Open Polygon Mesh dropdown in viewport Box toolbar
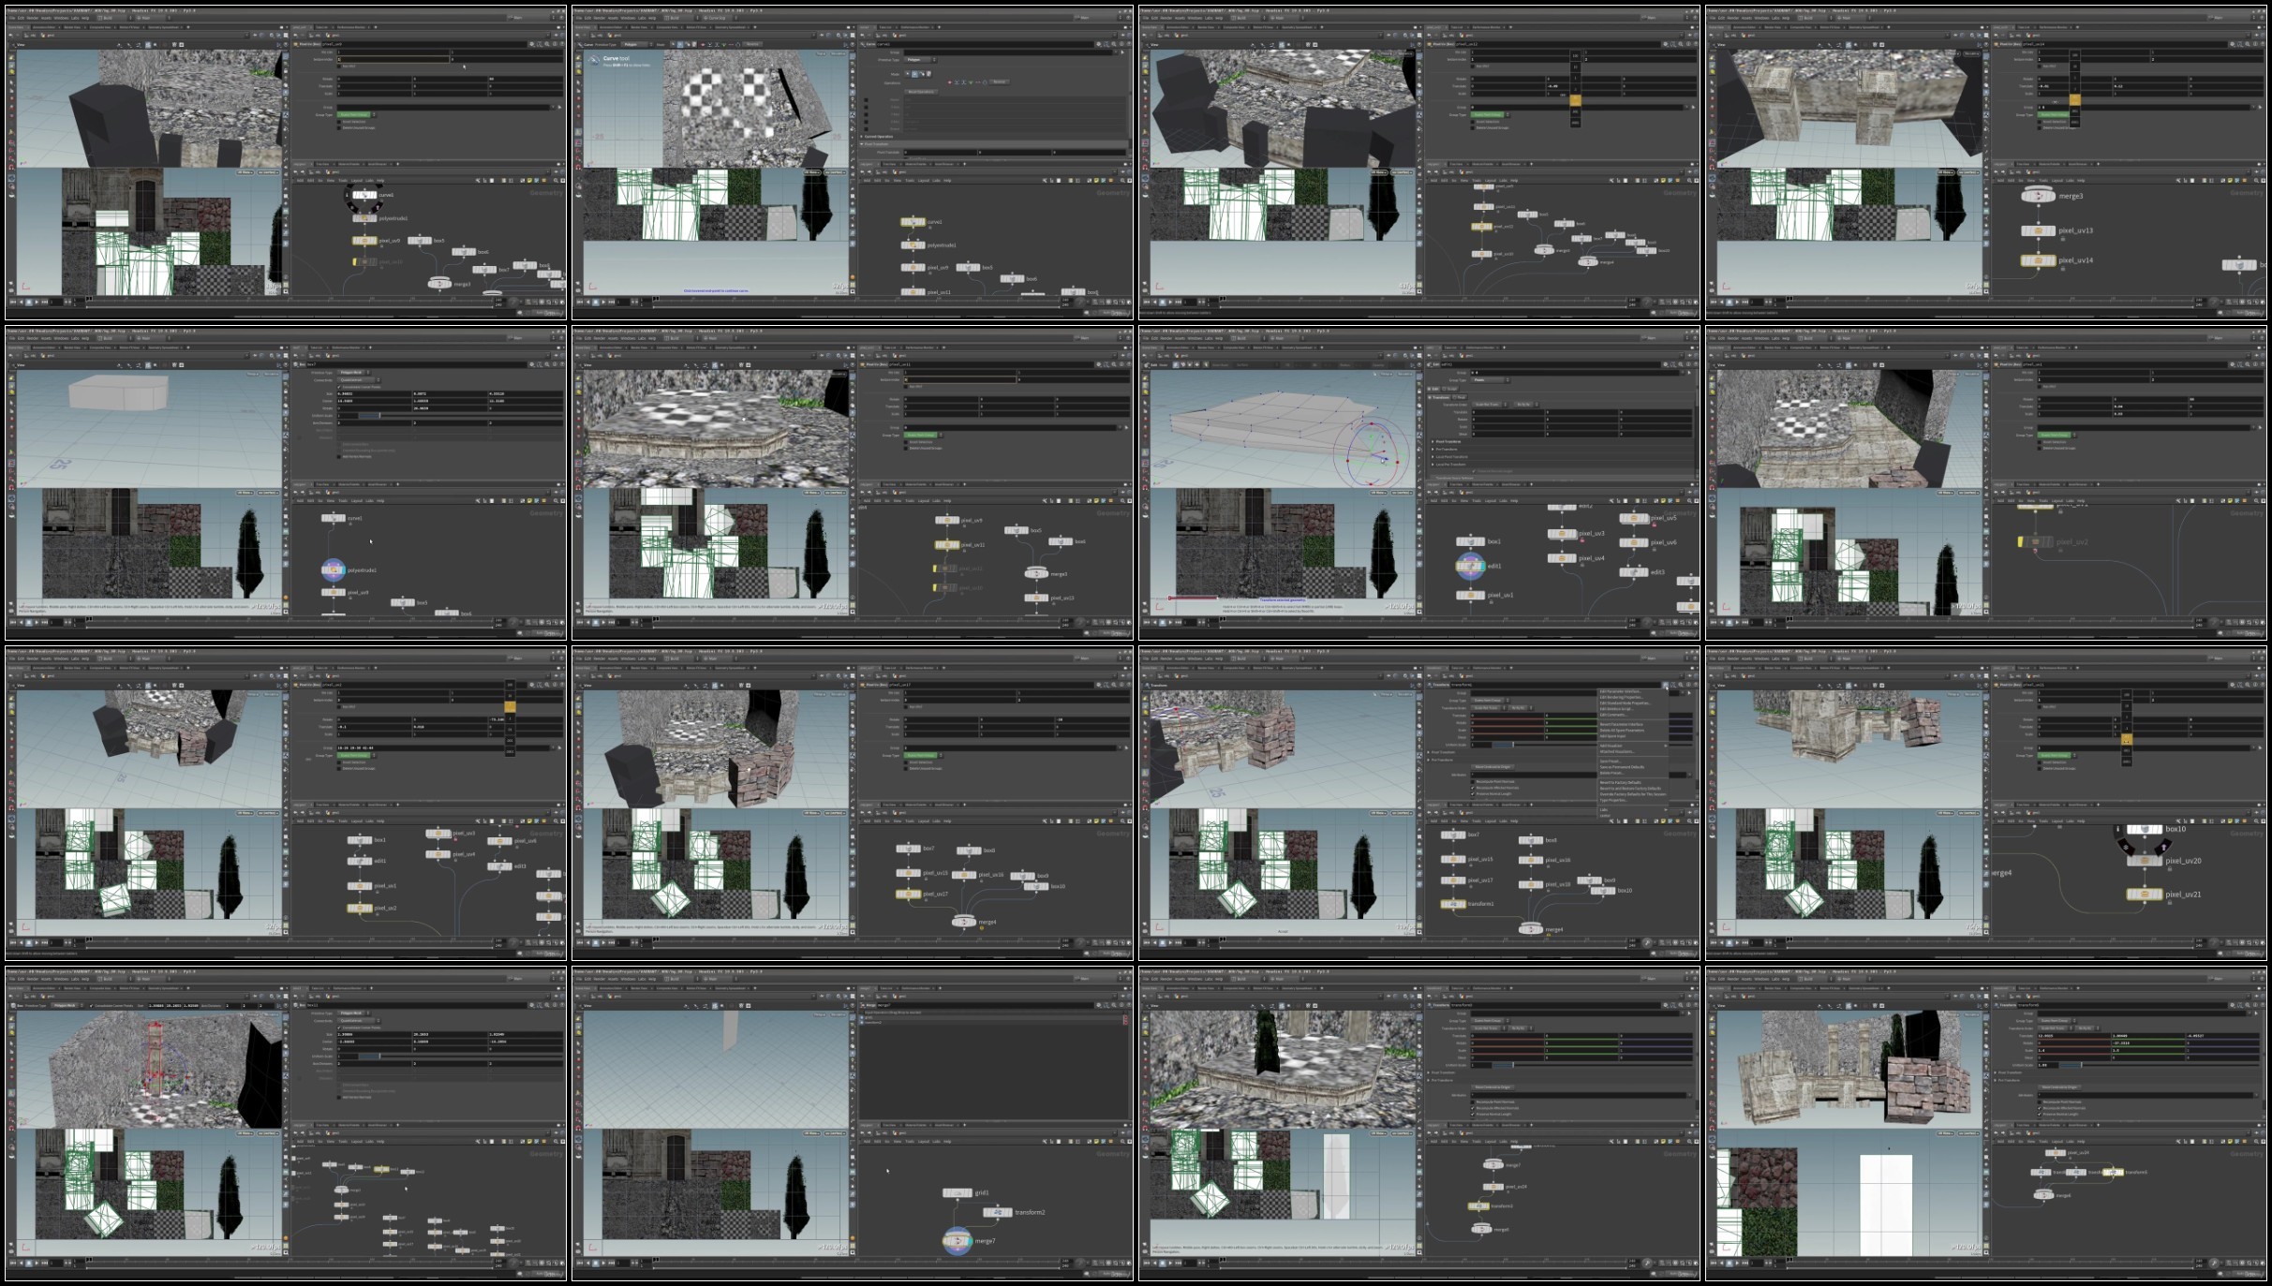The height and width of the screenshot is (1286, 2272). (x=66, y=1004)
